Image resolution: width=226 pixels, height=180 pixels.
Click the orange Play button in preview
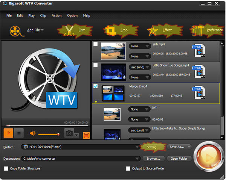[x=8, y=133]
